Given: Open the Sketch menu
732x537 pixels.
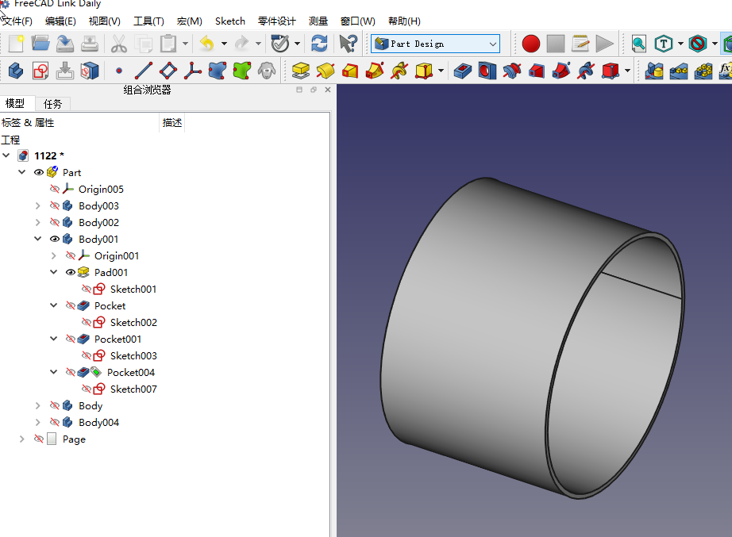Looking at the screenshot, I should pyautogui.click(x=230, y=21).
